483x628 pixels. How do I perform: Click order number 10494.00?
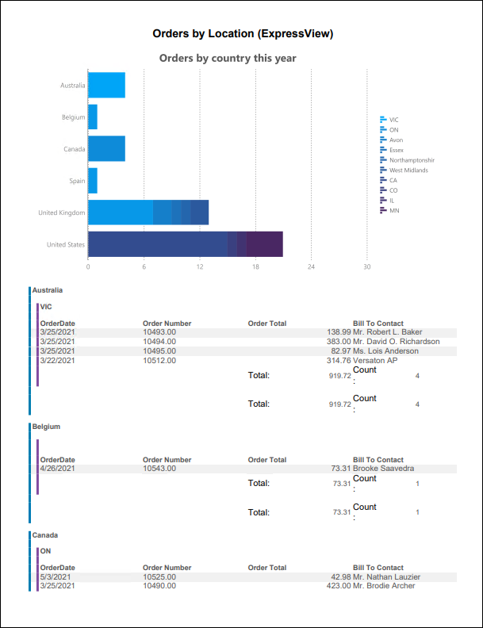pos(159,342)
